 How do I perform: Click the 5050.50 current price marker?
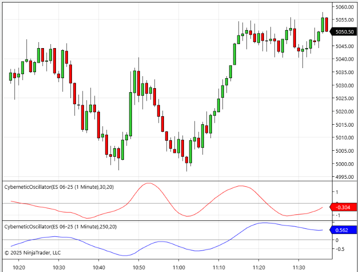[x=344, y=32]
